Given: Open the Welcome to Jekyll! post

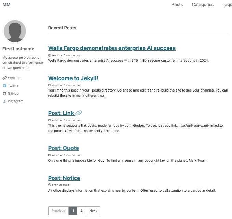Looking at the screenshot, I should click(x=73, y=78).
